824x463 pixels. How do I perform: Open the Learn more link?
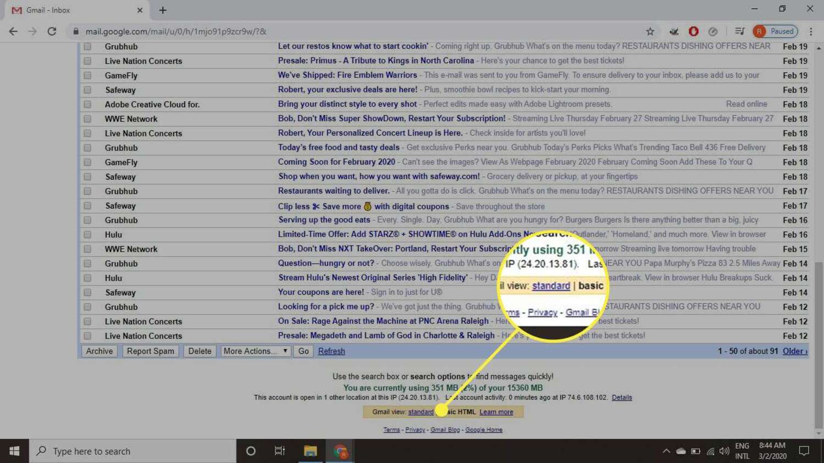(x=496, y=412)
